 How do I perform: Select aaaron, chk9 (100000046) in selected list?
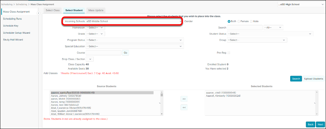coord(221,92)
